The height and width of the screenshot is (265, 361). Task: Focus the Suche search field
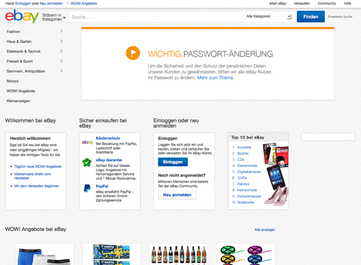[156, 17]
